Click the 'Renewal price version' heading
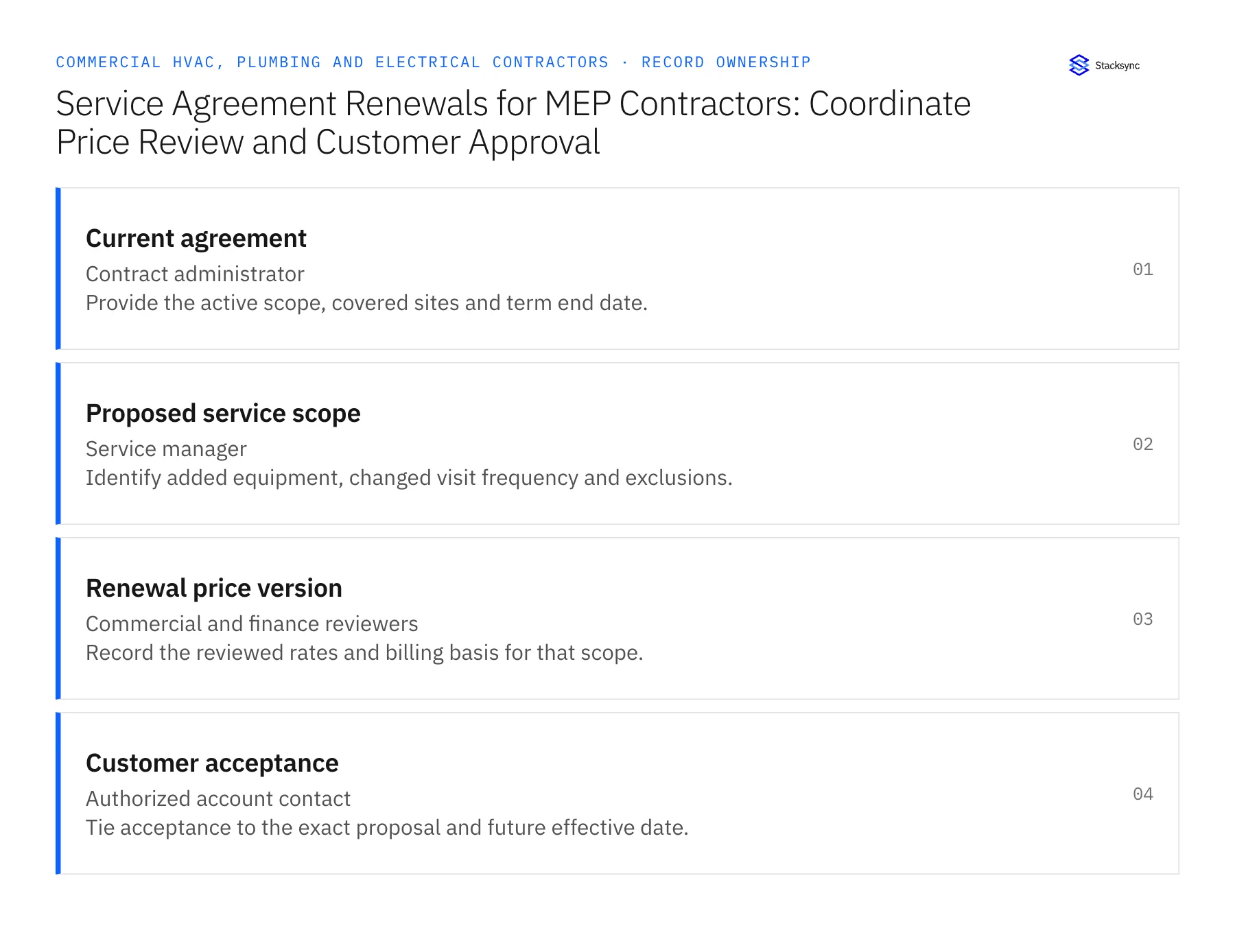Viewport: 1235px width, 926px height. [x=214, y=589]
